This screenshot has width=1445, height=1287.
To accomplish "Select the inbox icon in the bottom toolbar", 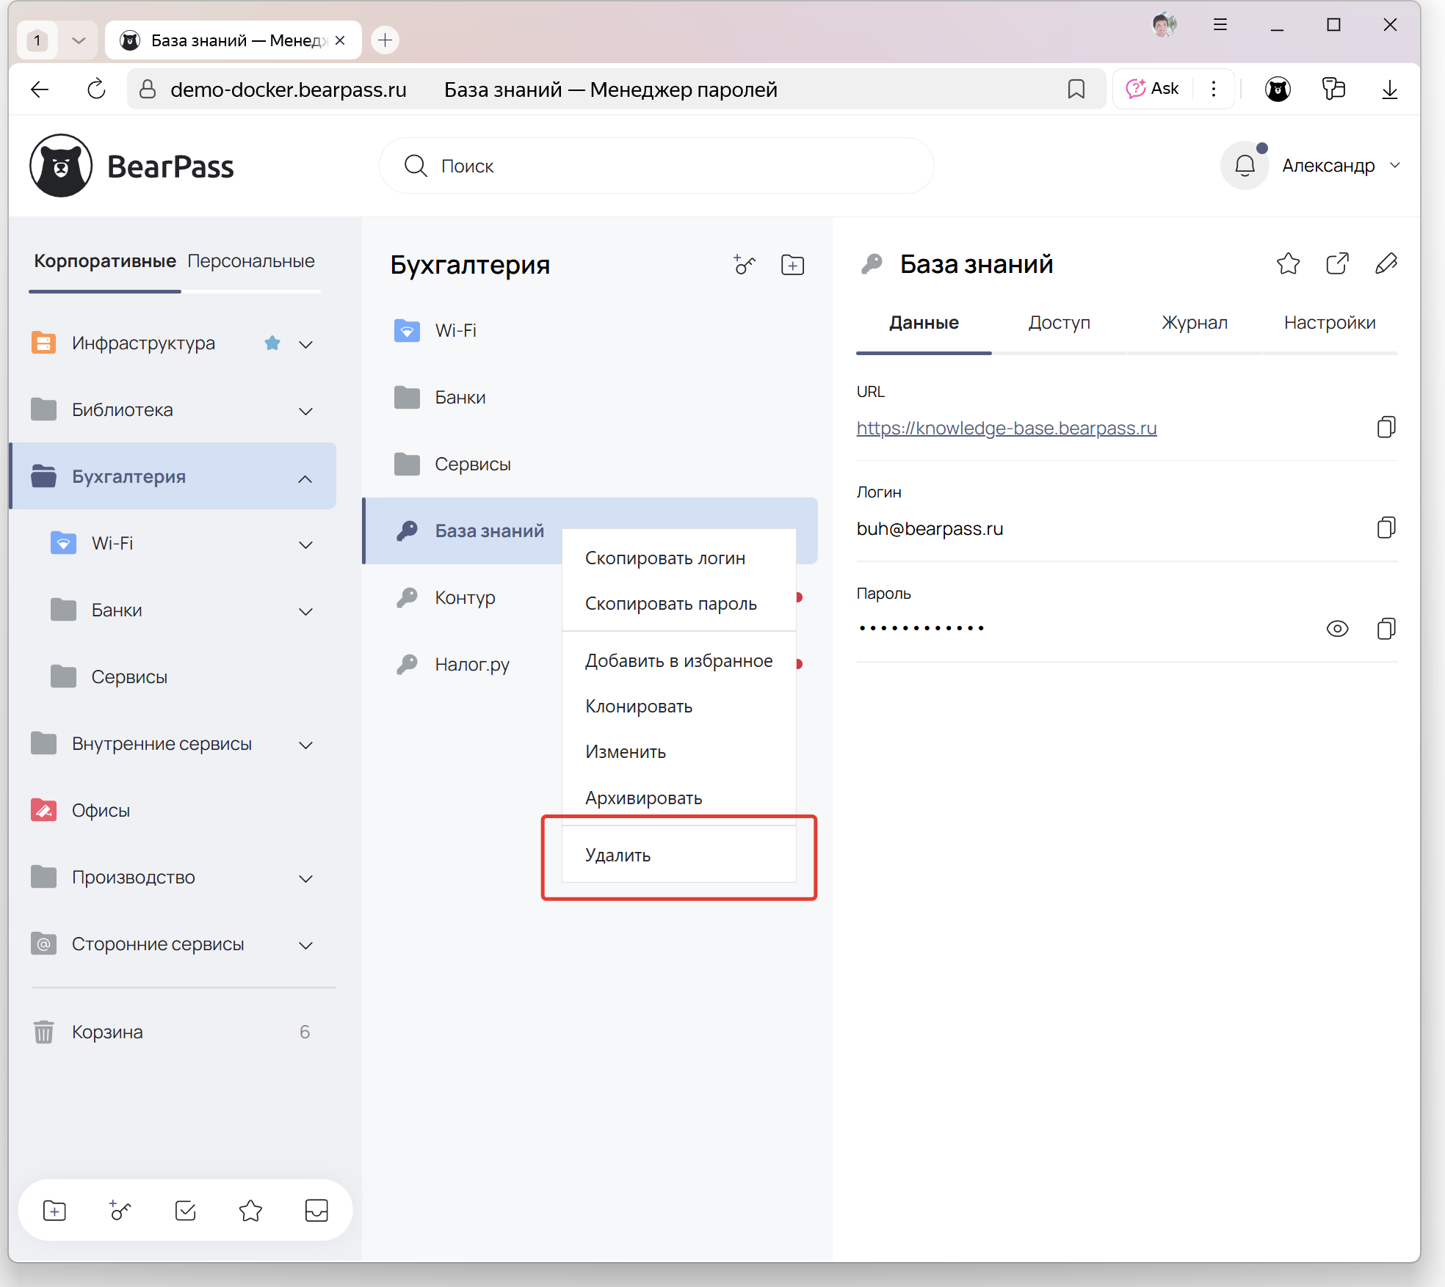I will tap(316, 1211).
